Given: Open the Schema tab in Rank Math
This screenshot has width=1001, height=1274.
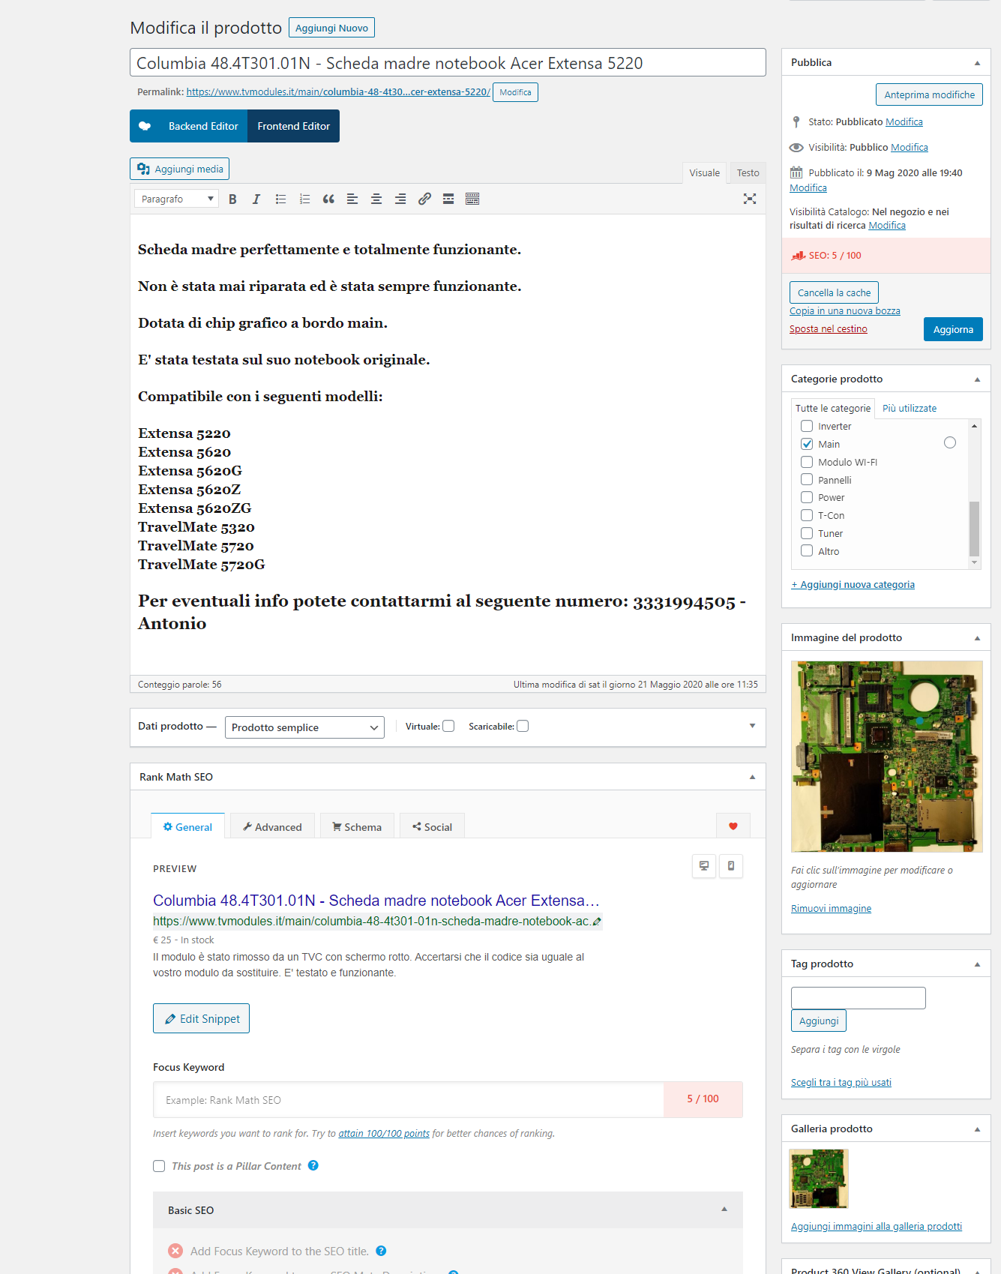Looking at the screenshot, I should click(357, 826).
